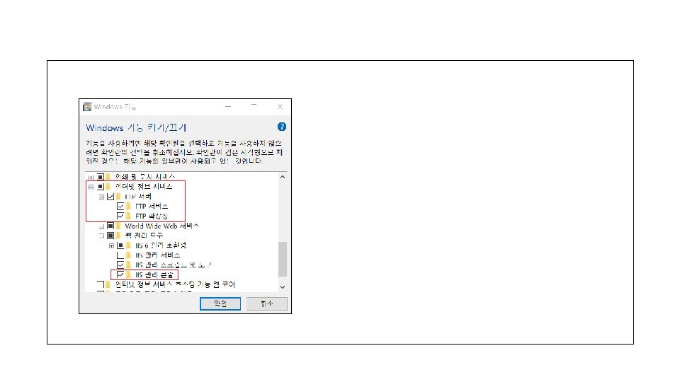Uncheck the FTP 서비스 checkbox
680x382 pixels.
[120, 207]
